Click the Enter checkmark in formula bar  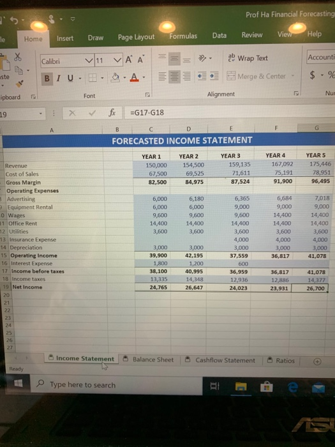pyautogui.click(x=93, y=113)
